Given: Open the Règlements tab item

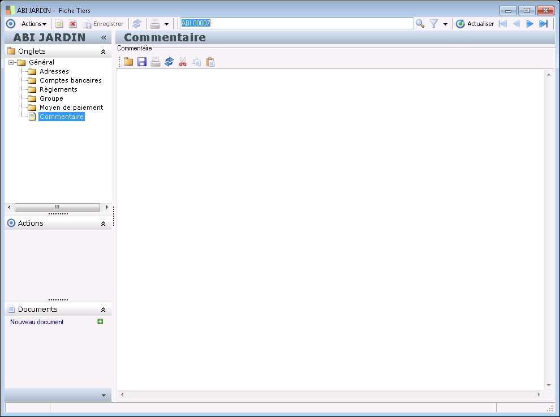Looking at the screenshot, I should pyautogui.click(x=59, y=89).
